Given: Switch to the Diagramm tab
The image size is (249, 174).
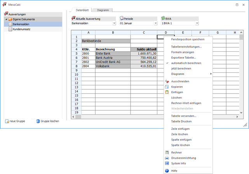Looking at the screenshot, I should (103, 9).
